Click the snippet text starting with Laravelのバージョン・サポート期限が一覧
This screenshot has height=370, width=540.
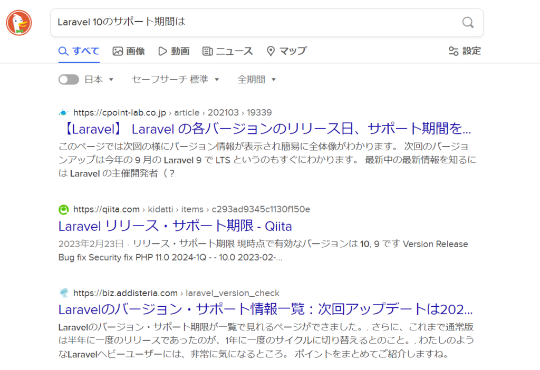pos(266,340)
